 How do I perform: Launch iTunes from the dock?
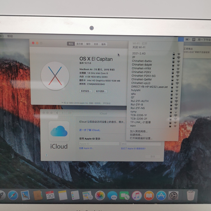137,196
